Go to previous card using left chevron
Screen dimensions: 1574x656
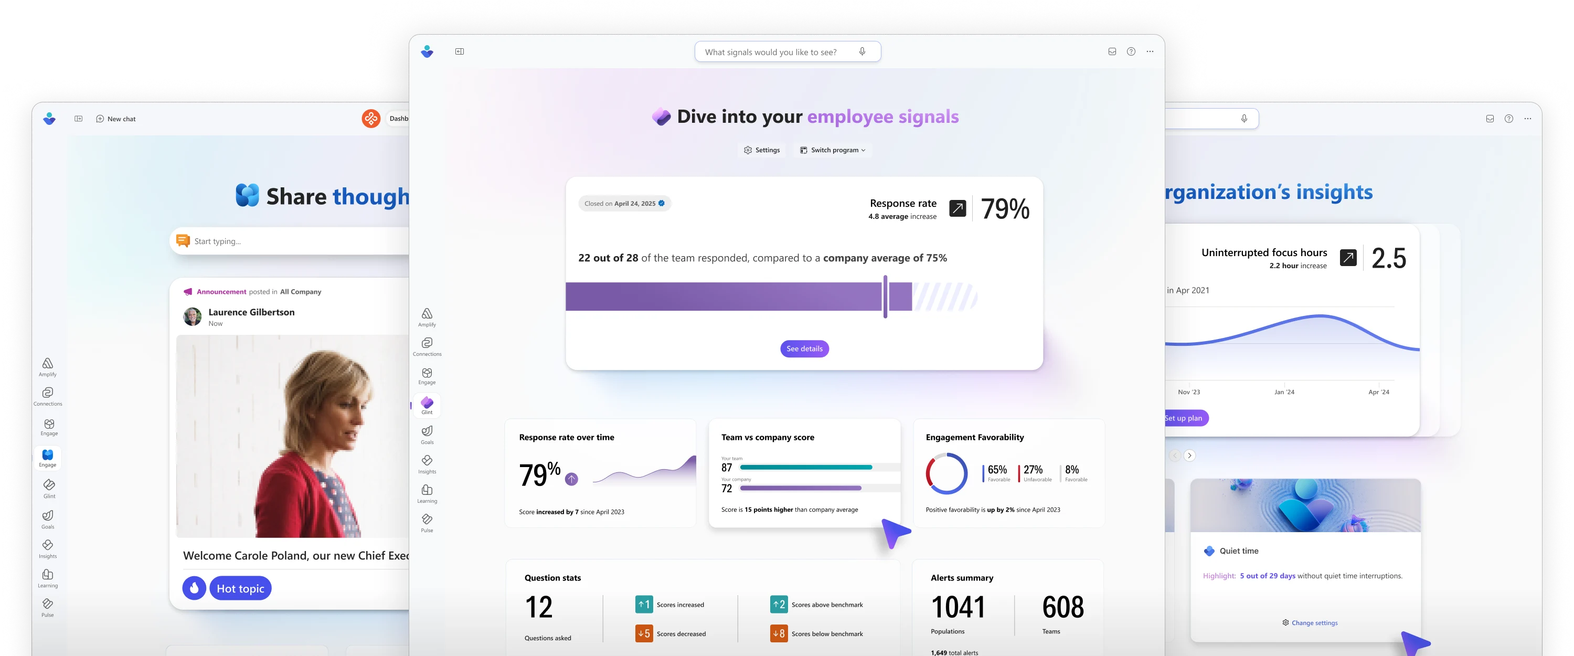(x=1174, y=456)
